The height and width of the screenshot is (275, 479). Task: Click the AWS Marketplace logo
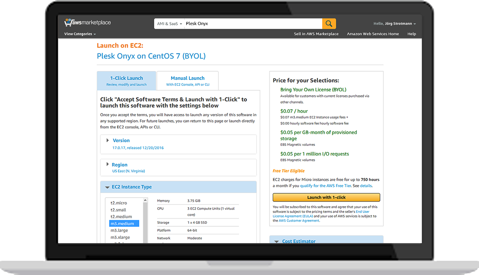[x=87, y=23]
